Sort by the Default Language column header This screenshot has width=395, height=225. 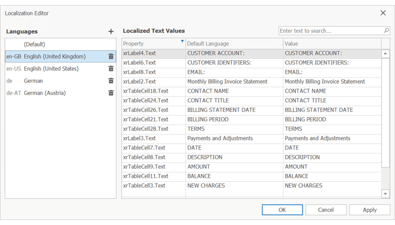(234, 44)
